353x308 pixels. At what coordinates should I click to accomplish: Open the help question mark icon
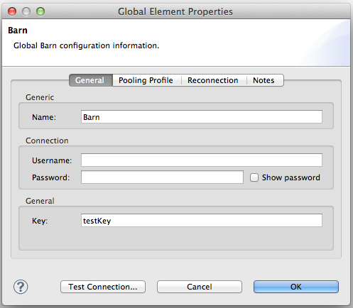pyautogui.click(x=21, y=287)
